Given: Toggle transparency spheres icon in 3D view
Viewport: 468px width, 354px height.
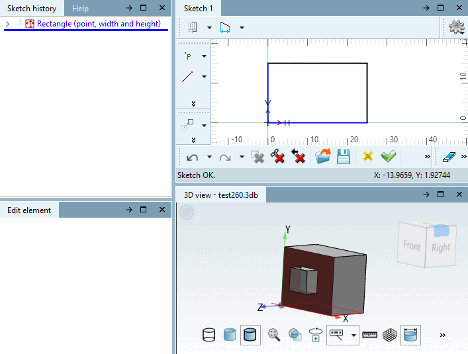Looking at the screenshot, I should click(295, 335).
